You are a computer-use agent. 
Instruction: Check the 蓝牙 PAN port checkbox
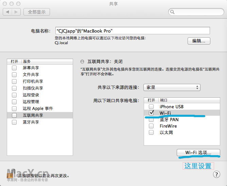(x=151, y=119)
